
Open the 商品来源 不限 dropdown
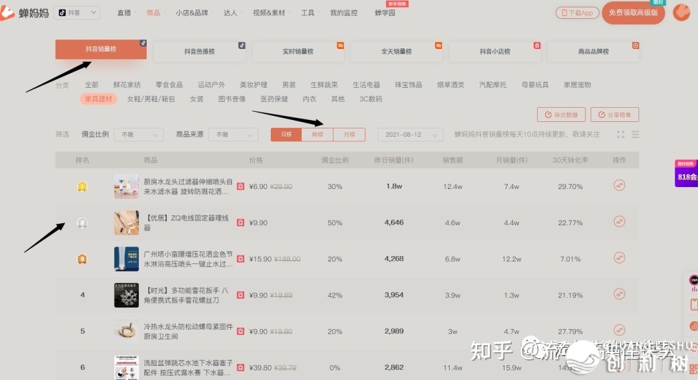point(233,134)
